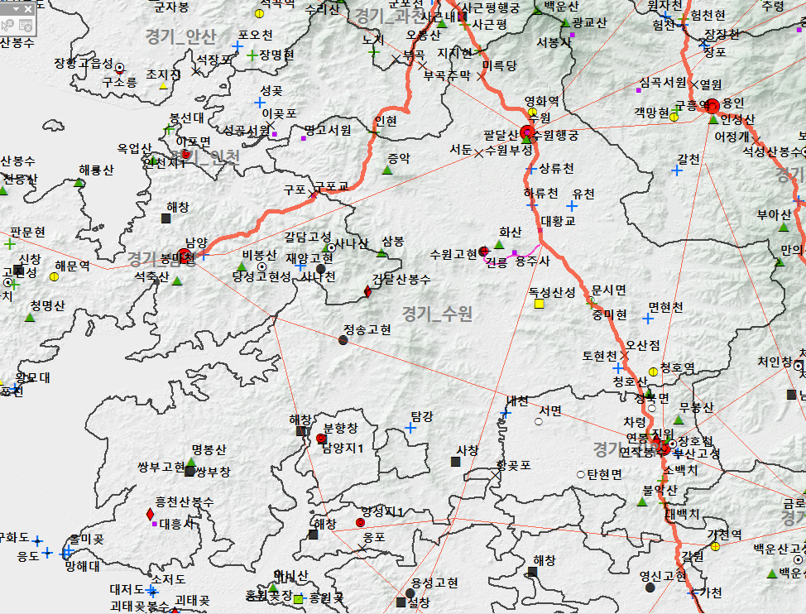Close the small floating toolbar panel
The width and height of the screenshot is (806, 614).
28,7
